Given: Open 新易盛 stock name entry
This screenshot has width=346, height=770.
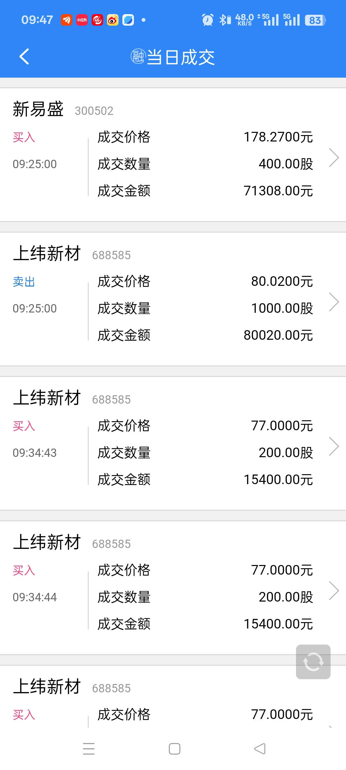Looking at the screenshot, I should (38, 109).
